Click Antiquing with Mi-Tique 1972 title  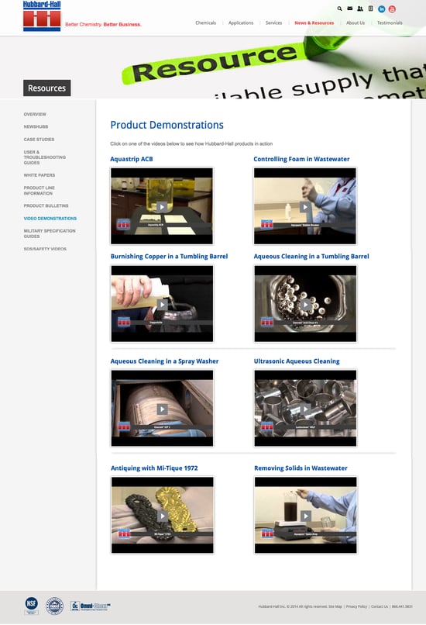pos(154,468)
